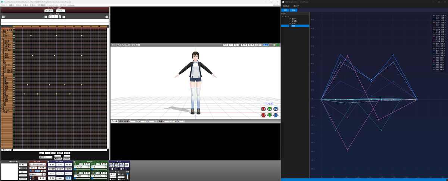Collapse the ボーン tree node in Graph Editor
Screen dimensions: 448x181
[x=283, y=16]
